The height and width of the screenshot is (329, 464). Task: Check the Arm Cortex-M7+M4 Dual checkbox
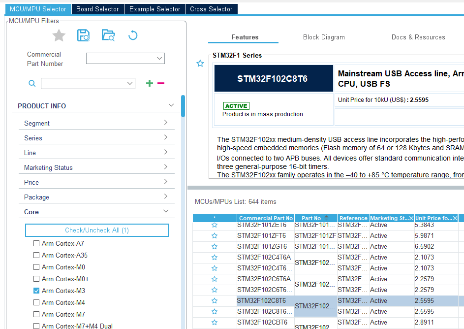[36, 326]
